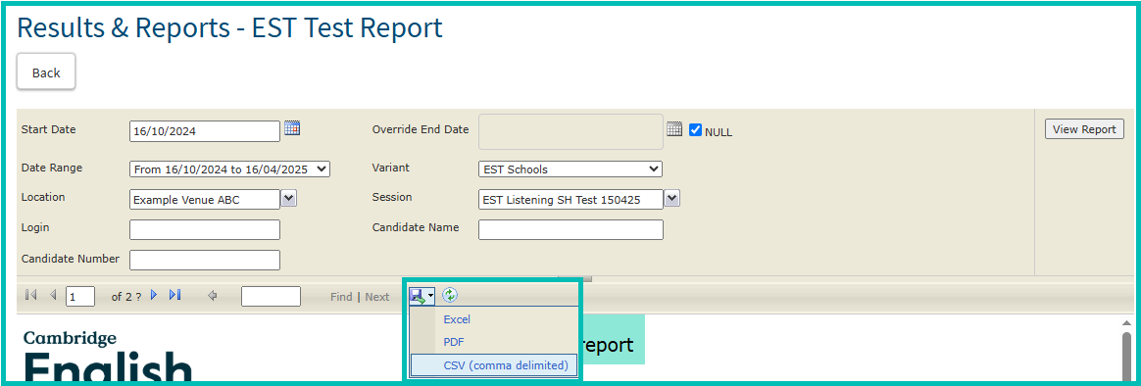
Task: Click the Login input field
Action: coord(205,229)
